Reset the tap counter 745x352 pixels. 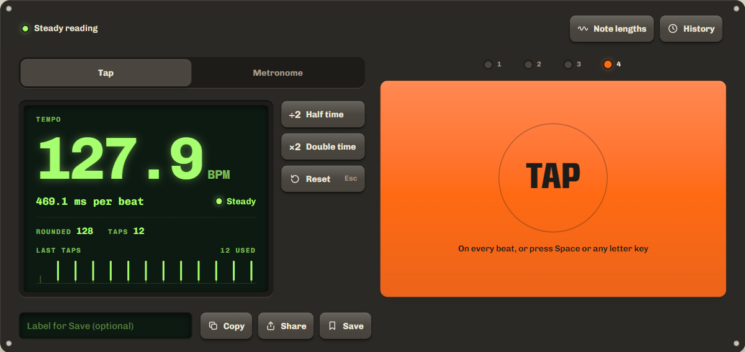[x=323, y=179]
